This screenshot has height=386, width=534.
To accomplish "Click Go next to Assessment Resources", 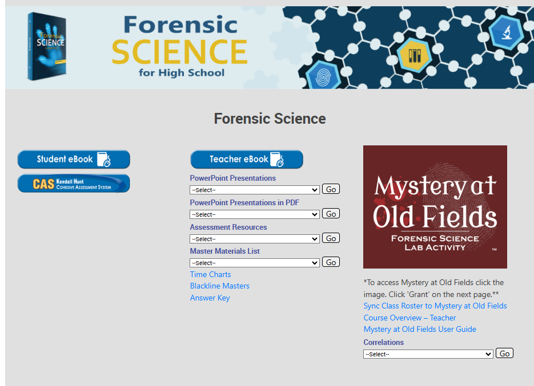I will [331, 238].
